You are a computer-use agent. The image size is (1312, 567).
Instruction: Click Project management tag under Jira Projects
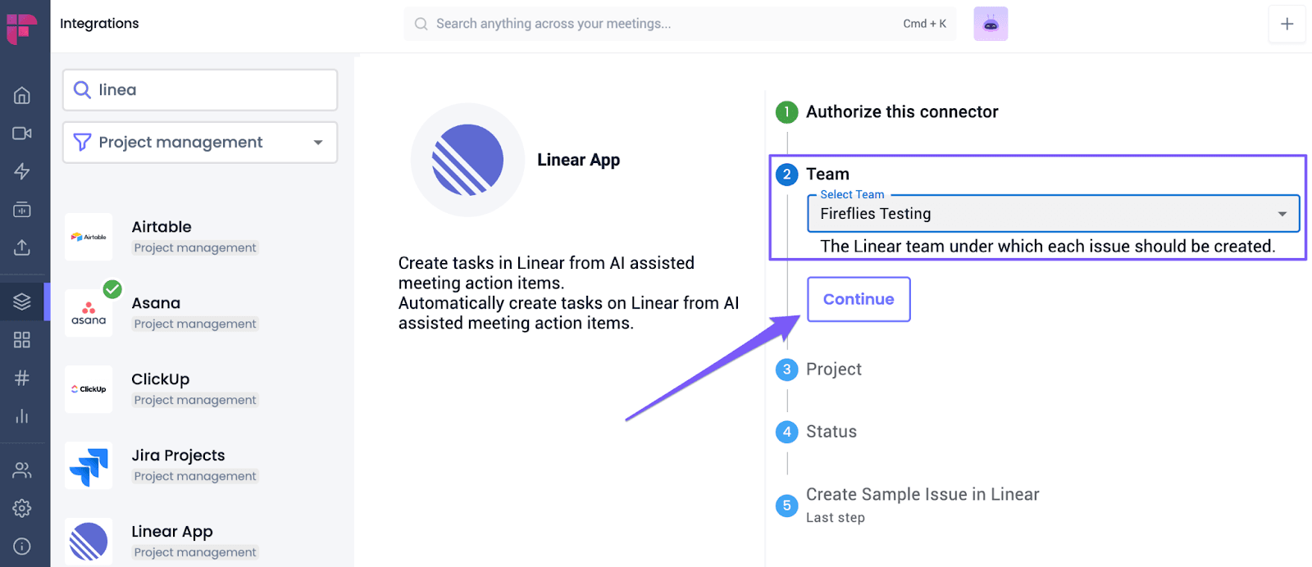[195, 476]
